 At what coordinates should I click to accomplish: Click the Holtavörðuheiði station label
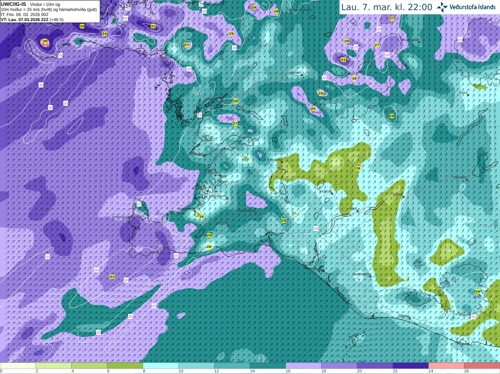[299, 10]
